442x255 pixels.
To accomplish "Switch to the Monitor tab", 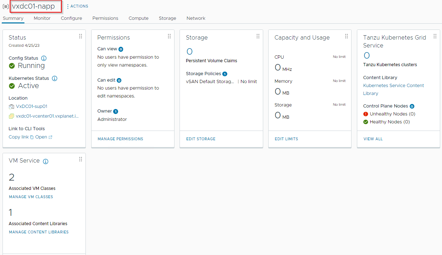I will point(42,18).
